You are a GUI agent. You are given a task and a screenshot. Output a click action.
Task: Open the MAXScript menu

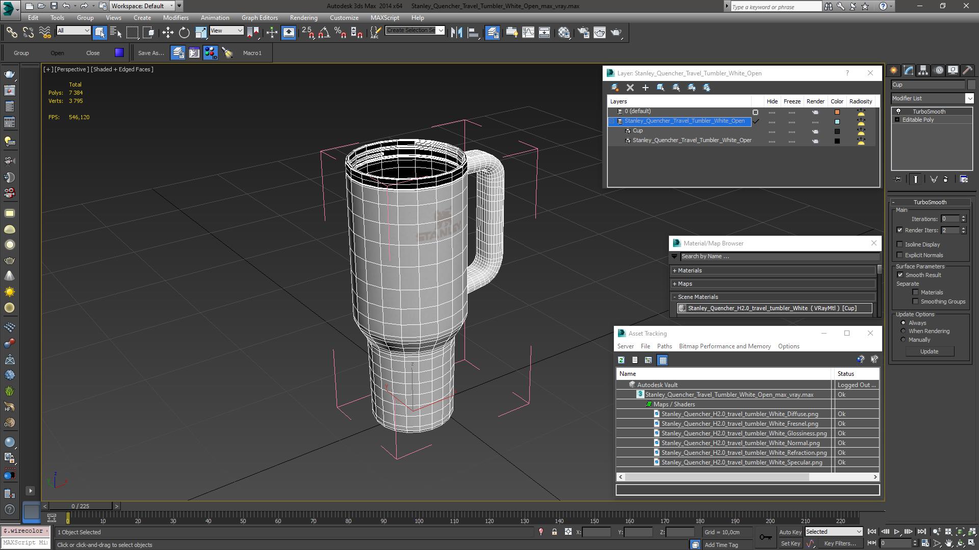384,18
